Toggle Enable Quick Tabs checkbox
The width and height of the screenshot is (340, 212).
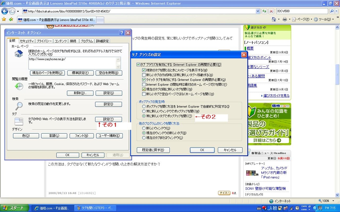tap(144, 79)
